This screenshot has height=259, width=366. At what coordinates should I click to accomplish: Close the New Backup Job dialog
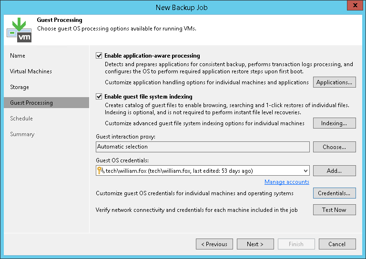click(x=354, y=7)
